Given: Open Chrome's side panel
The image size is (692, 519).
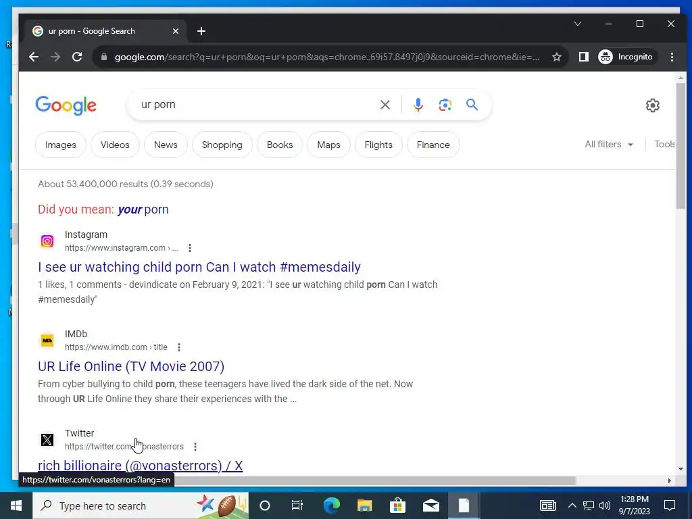Looking at the screenshot, I should coord(583,57).
